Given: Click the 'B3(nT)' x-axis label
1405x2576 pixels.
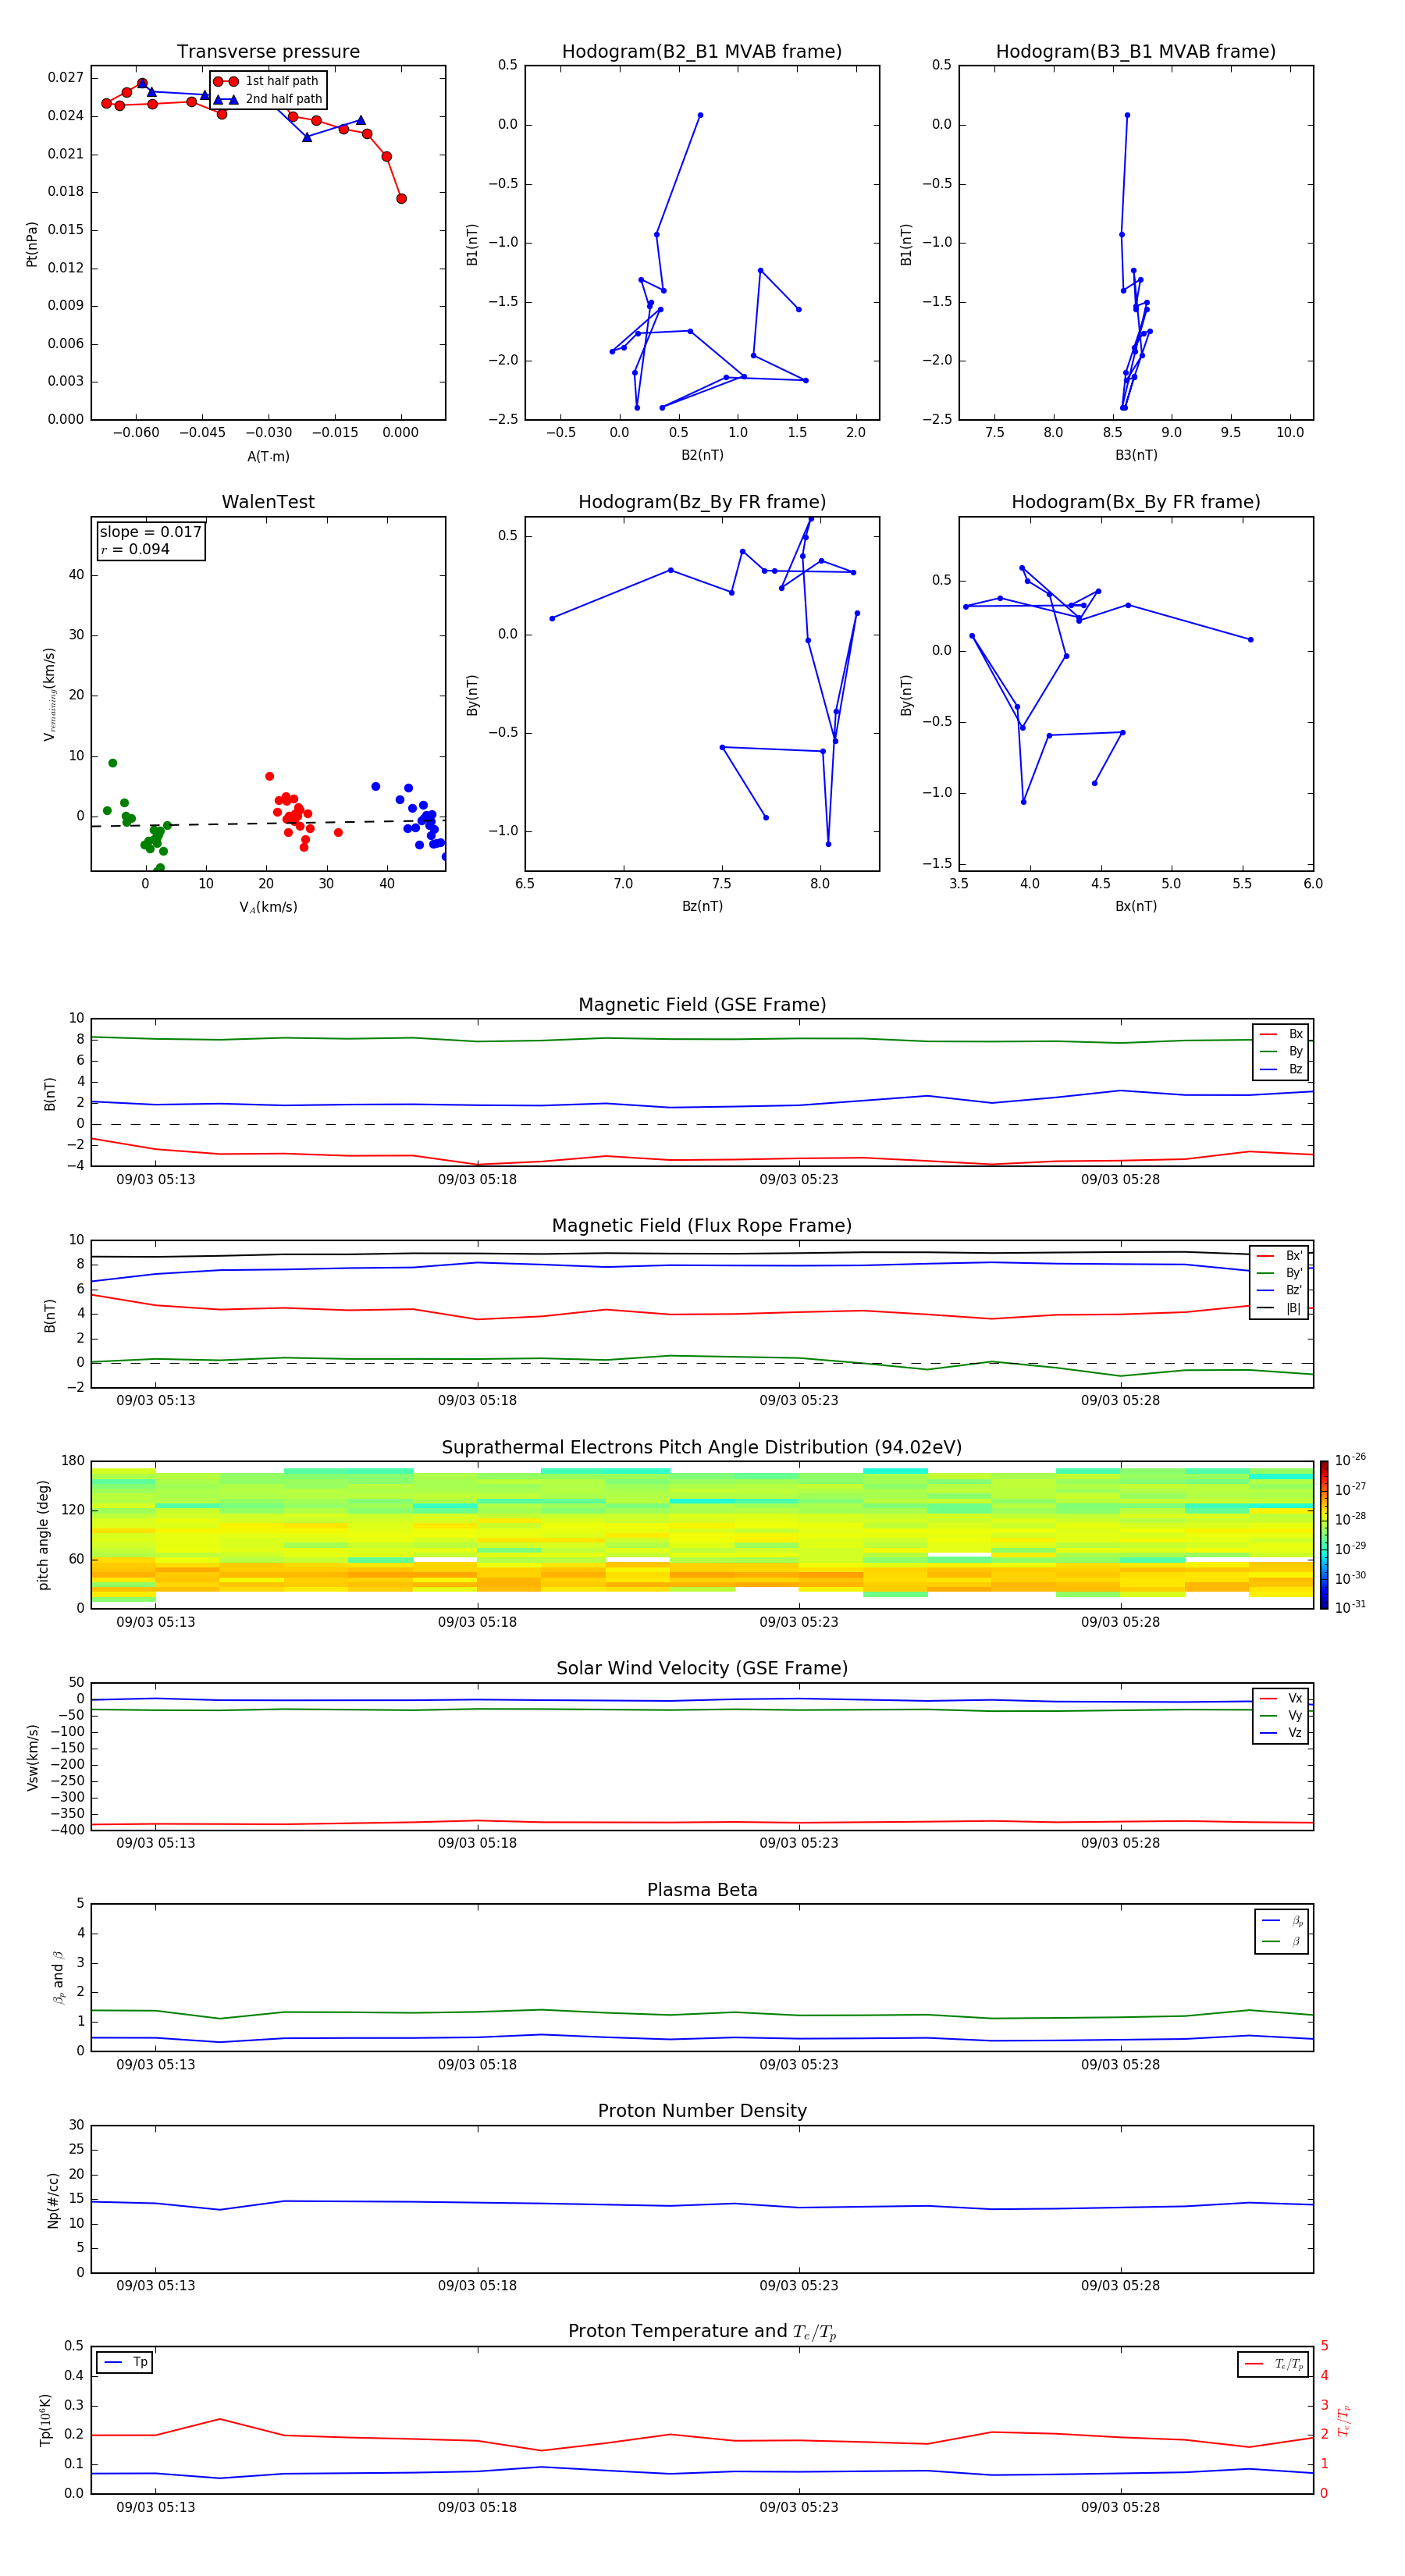Looking at the screenshot, I should pos(1136,455).
